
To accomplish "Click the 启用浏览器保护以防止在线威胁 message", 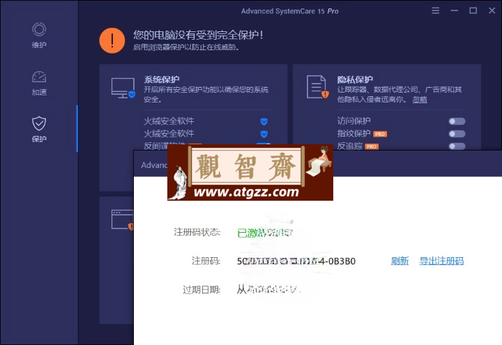I will point(186,47).
